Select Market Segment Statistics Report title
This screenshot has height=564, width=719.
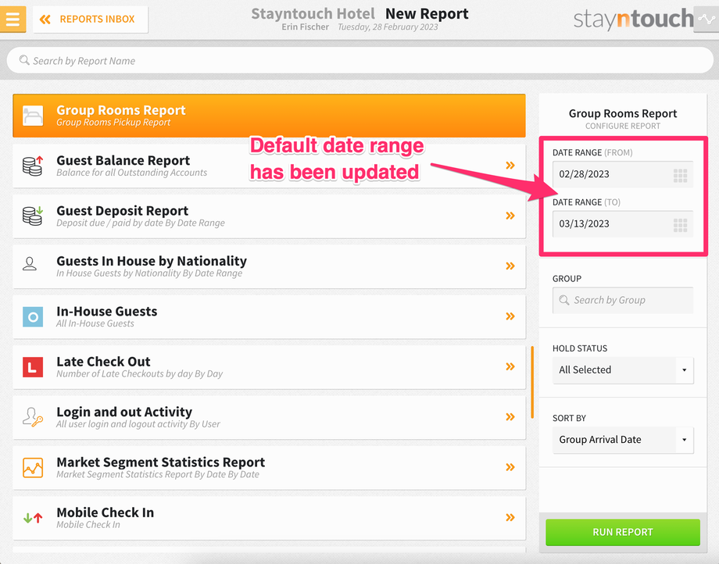(x=160, y=462)
